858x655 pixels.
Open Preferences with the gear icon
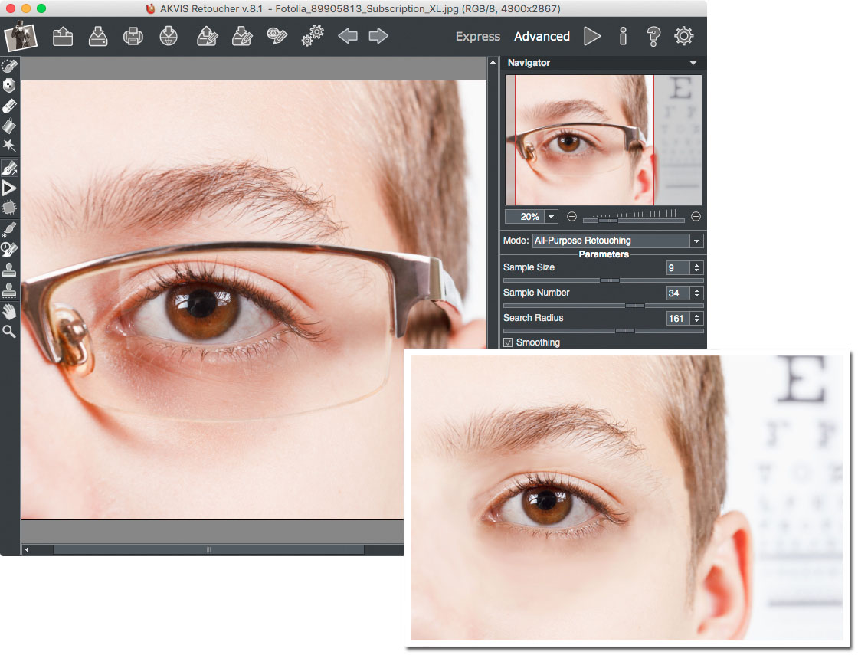point(684,36)
